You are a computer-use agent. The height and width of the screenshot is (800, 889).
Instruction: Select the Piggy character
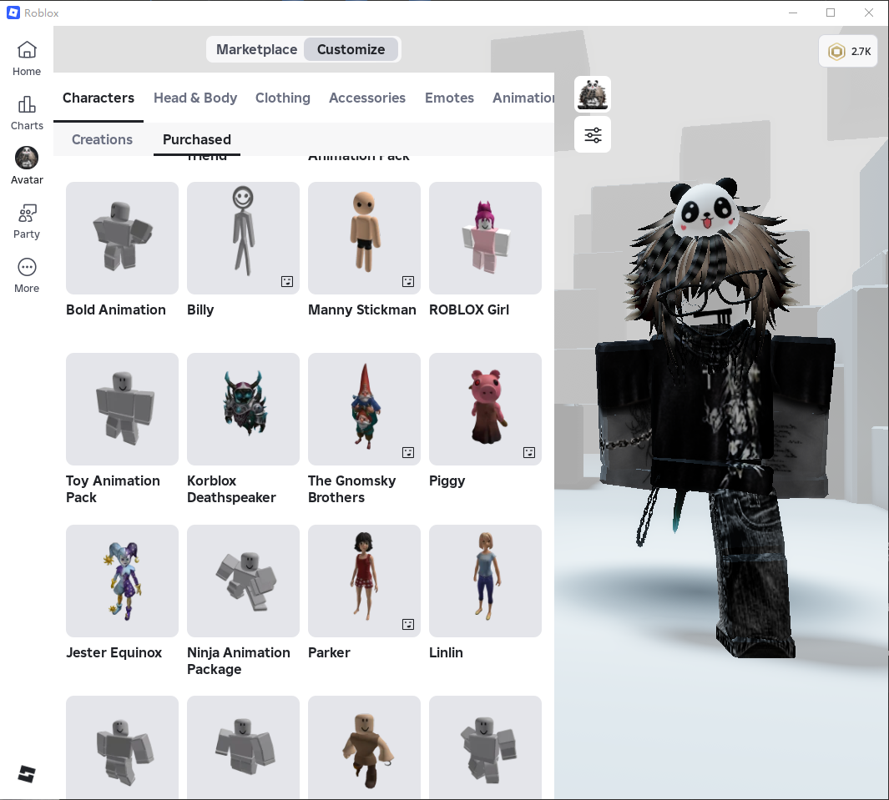coord(485,409)
